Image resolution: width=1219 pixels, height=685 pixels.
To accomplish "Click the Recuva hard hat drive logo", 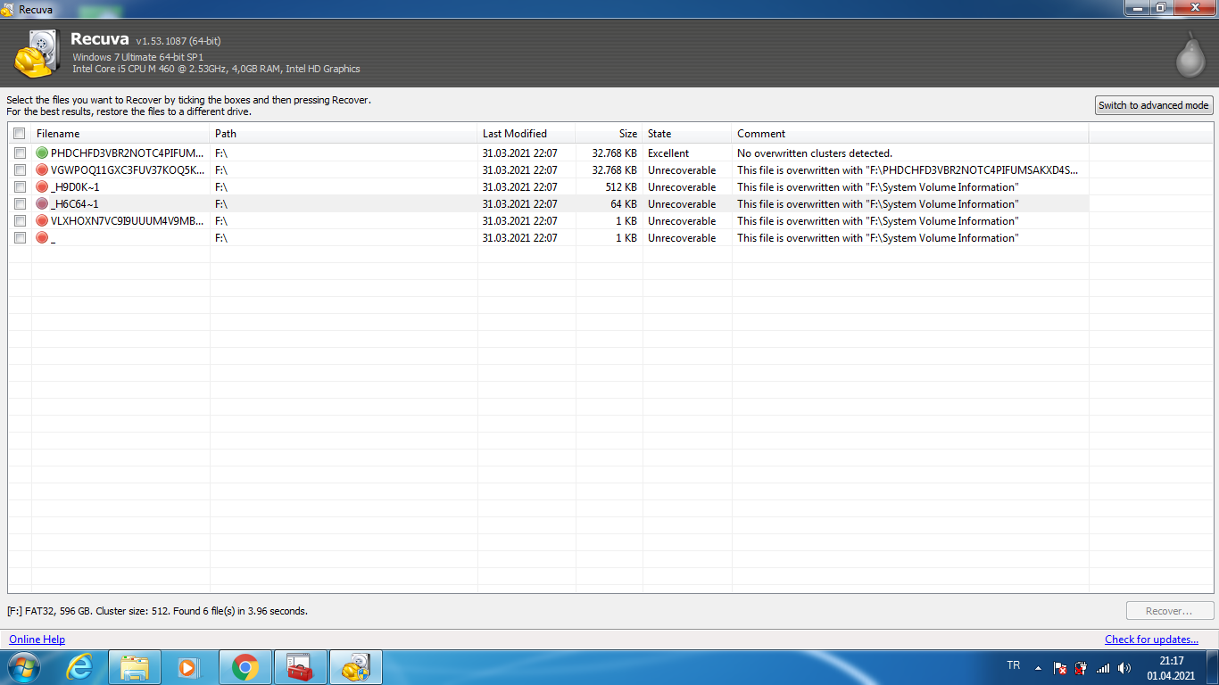I will click(36, 54).
